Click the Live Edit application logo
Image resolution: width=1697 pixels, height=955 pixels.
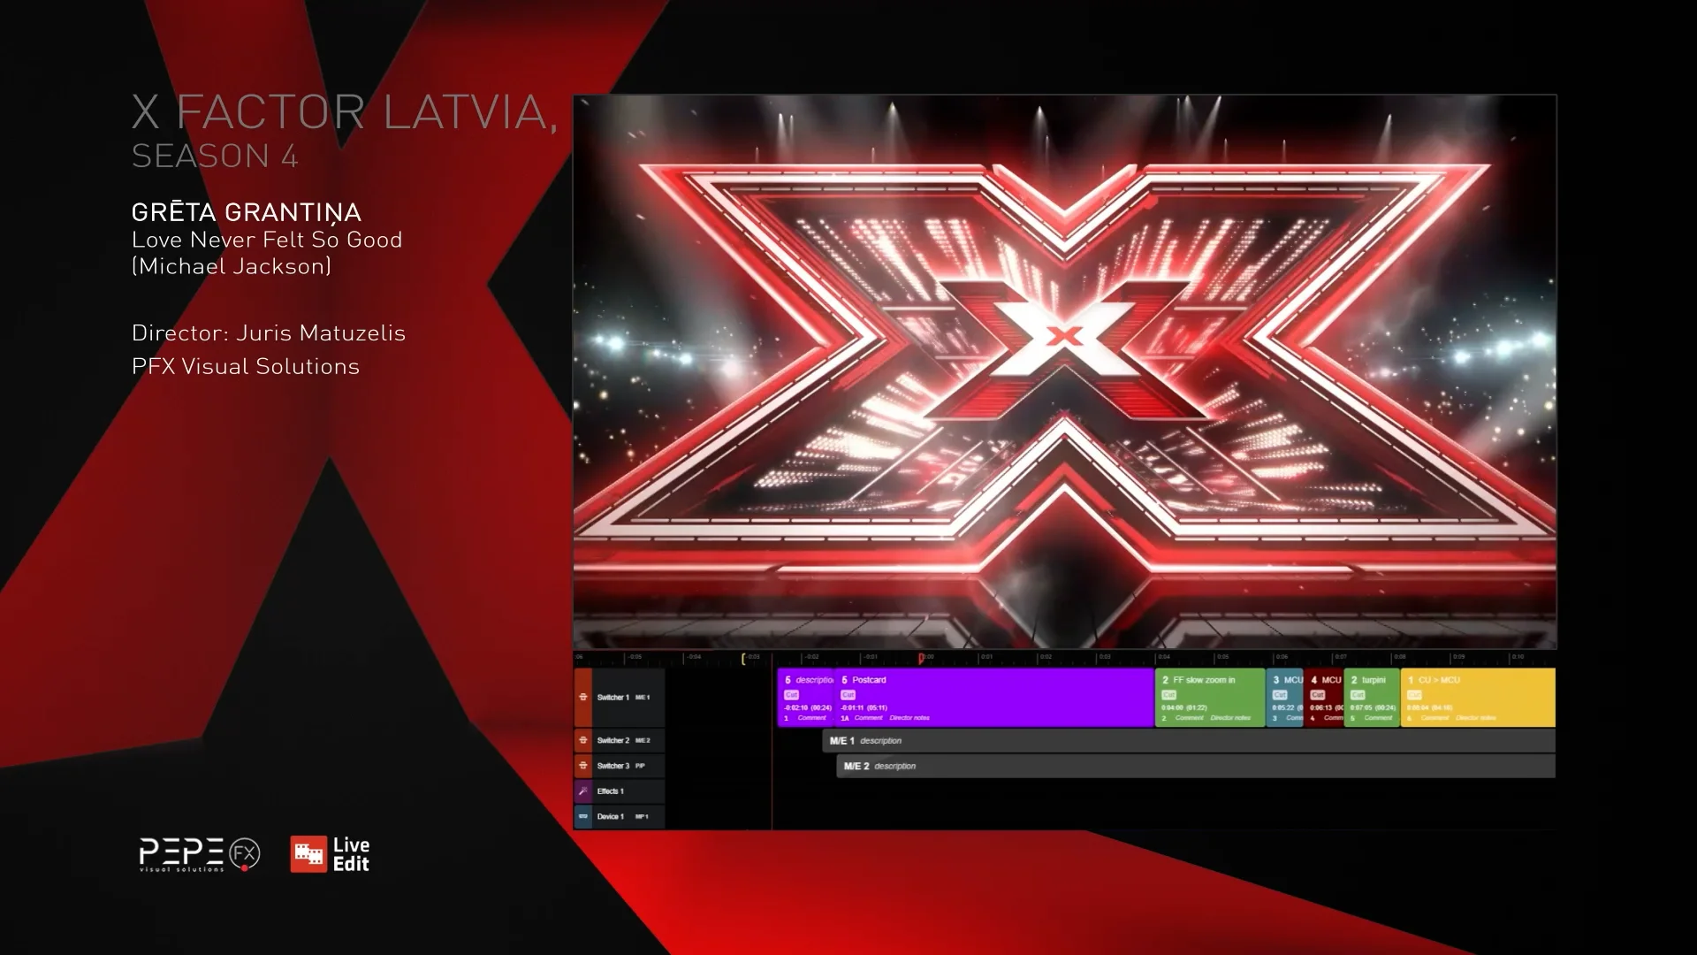331,854
